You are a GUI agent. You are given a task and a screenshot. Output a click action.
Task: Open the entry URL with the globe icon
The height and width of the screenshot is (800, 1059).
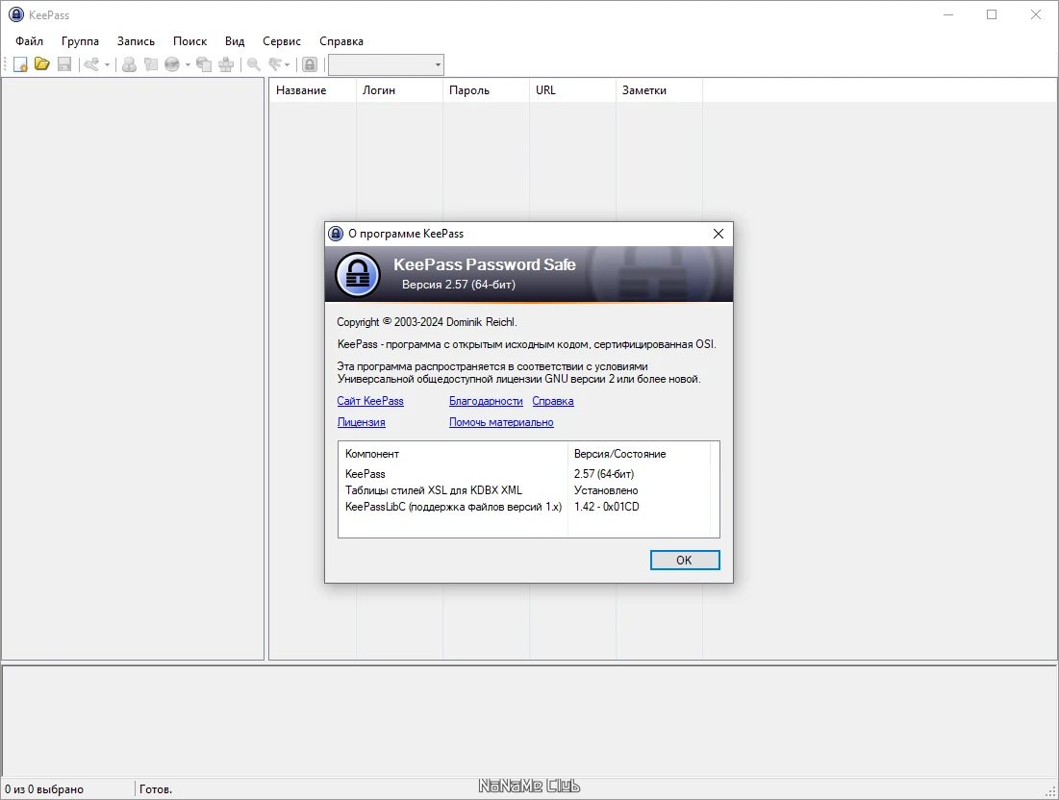point(172,64)
